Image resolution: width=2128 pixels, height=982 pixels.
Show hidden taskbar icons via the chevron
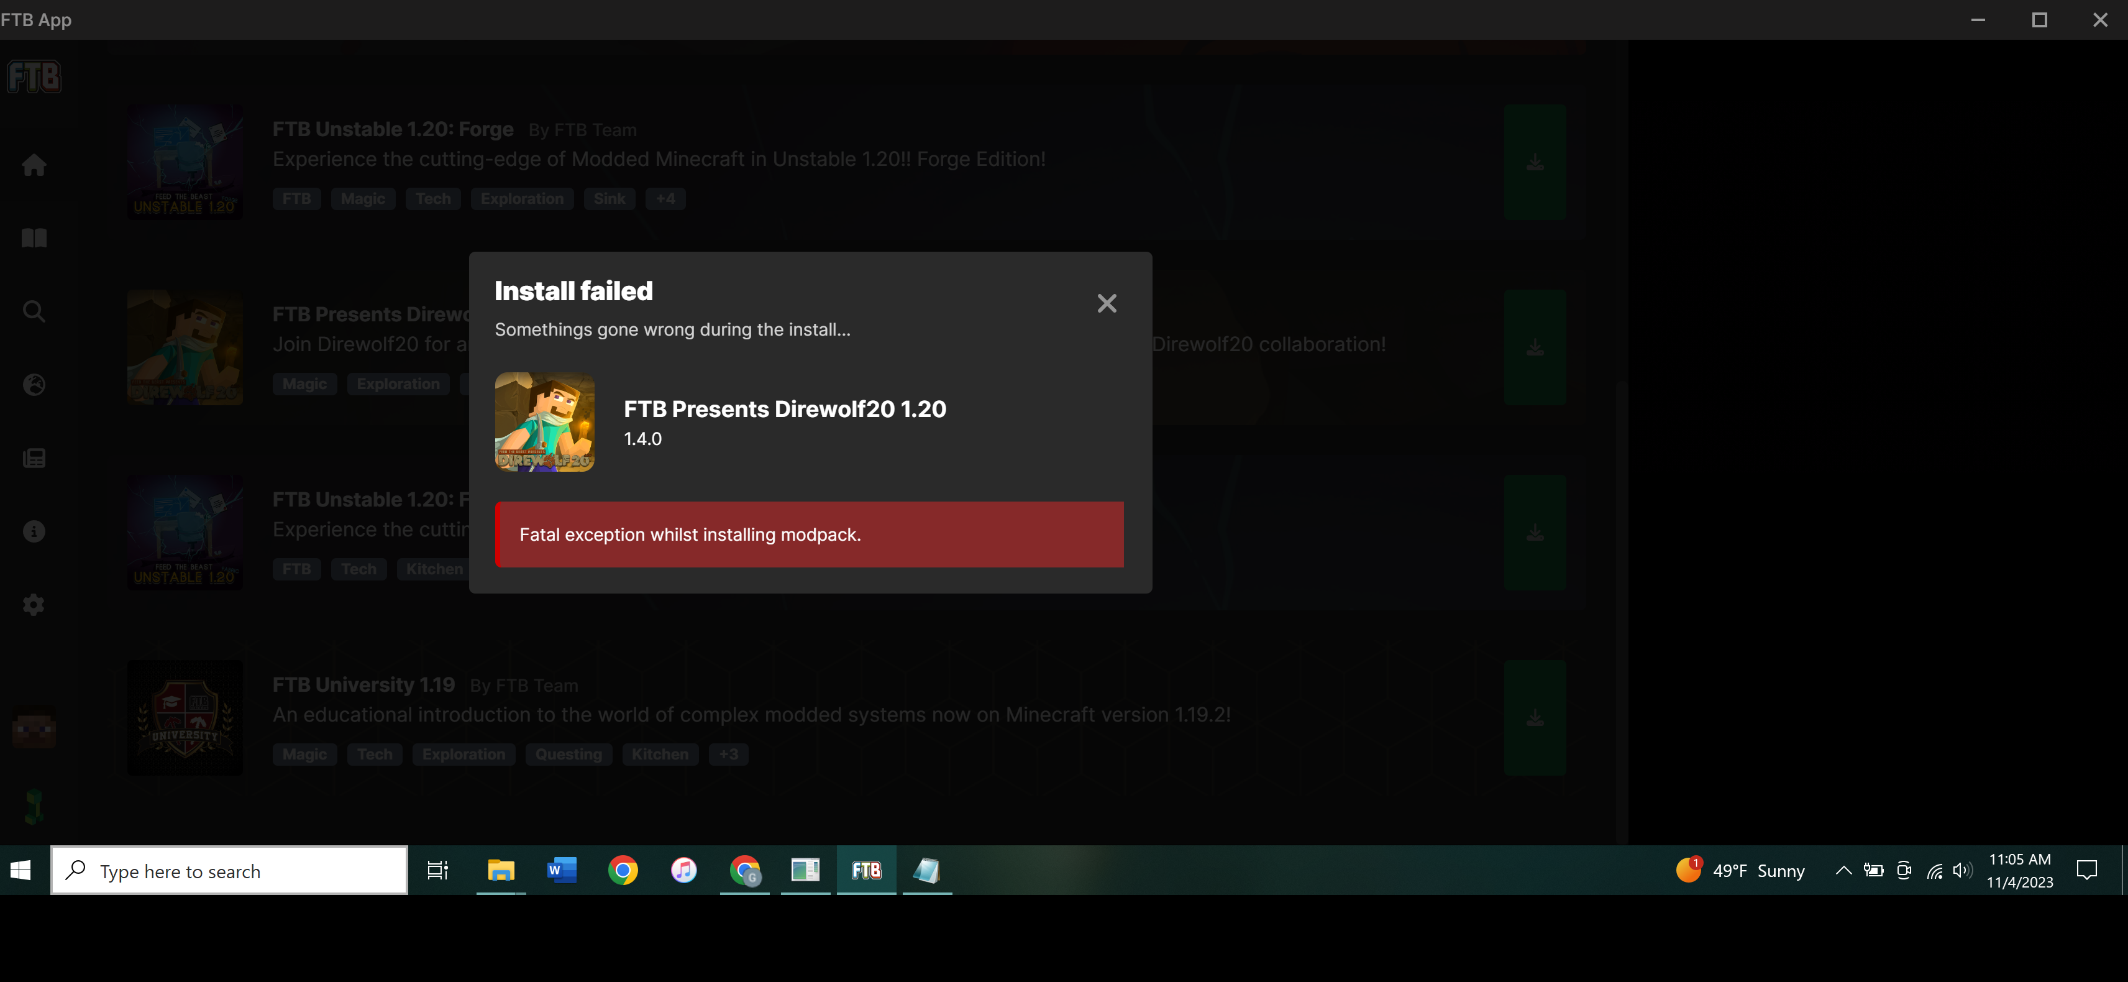click(1843, 870)
